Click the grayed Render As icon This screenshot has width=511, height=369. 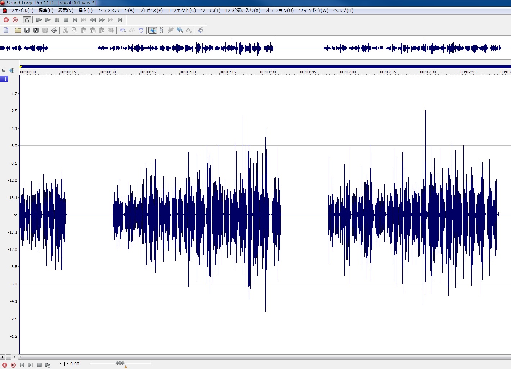(x=45, y=30)
